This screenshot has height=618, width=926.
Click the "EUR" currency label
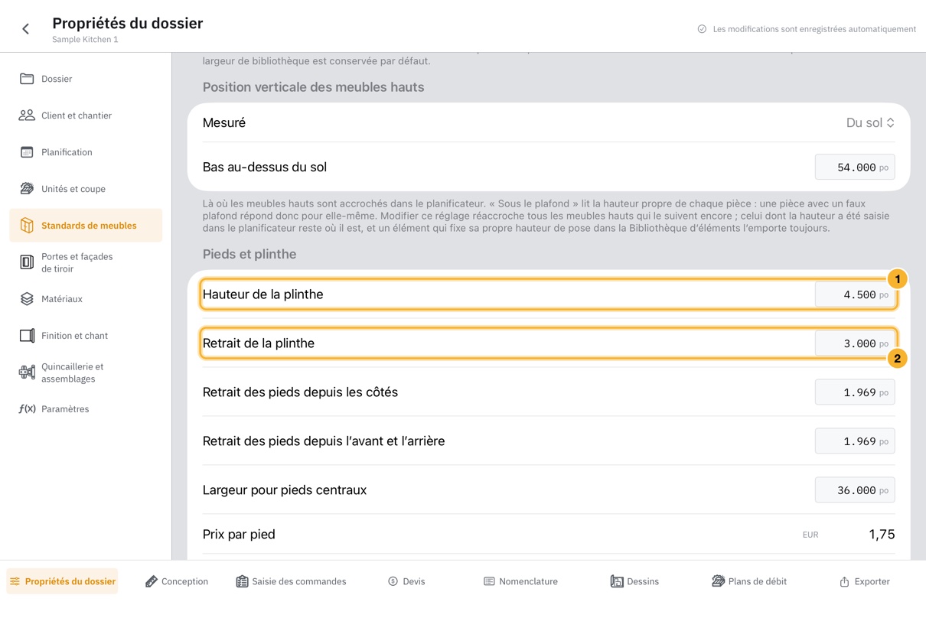(x=810, y=535)
